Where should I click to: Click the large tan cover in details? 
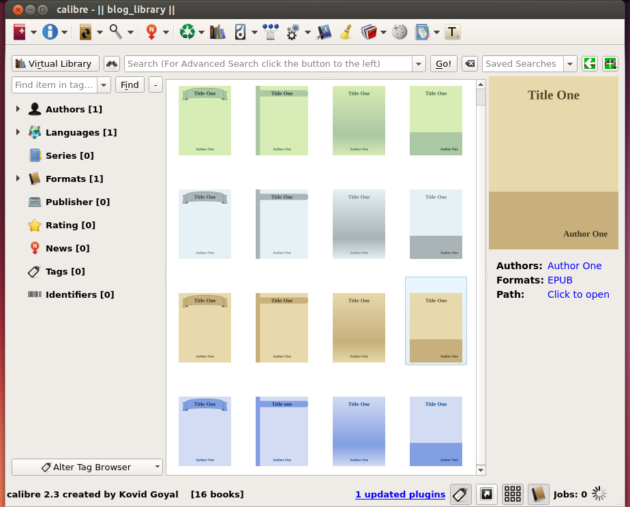553,163
